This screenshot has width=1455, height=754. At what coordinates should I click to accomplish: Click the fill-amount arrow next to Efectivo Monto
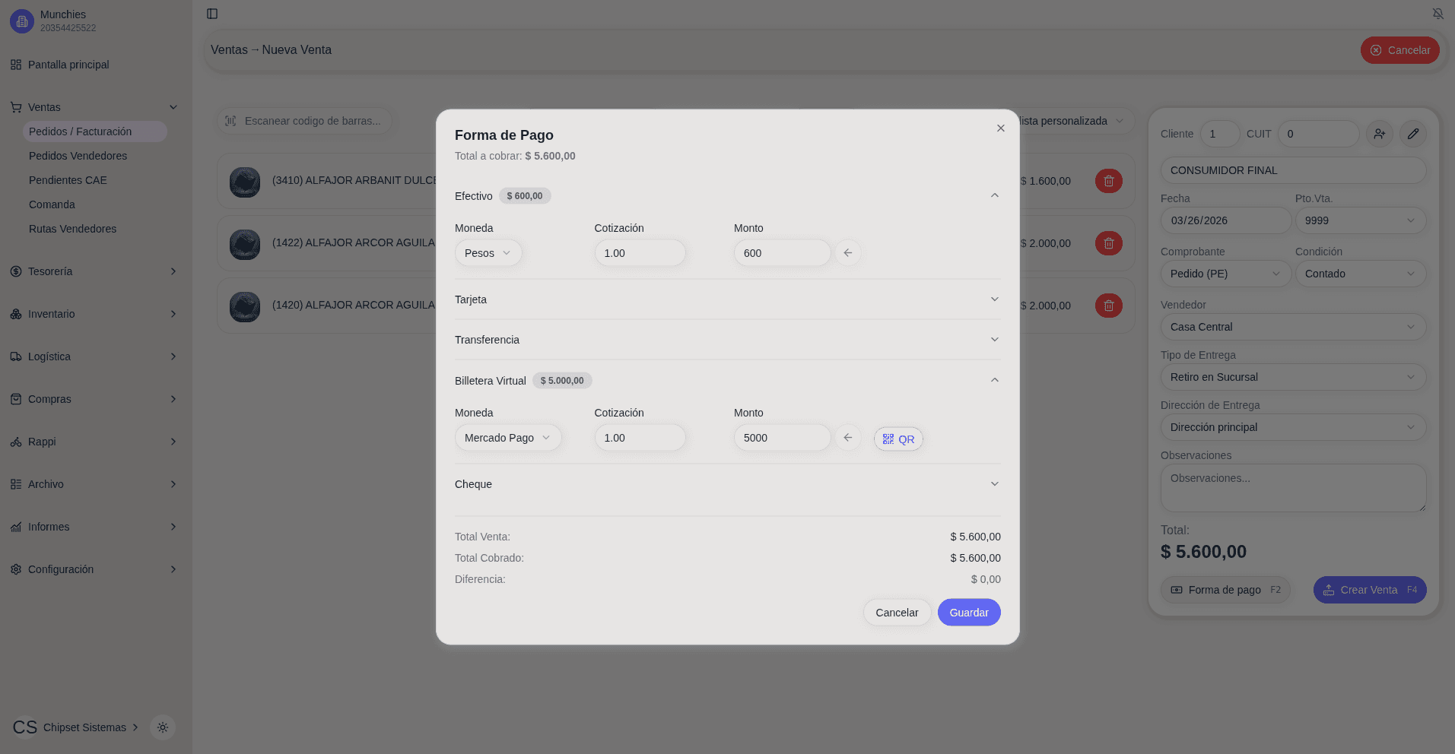[x=847, y=253]
